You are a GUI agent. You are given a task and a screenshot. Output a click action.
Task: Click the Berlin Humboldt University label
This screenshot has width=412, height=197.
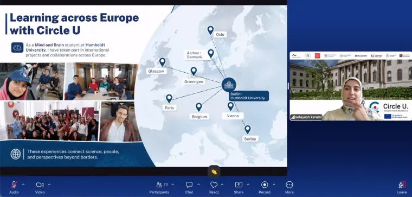point(249,96)
